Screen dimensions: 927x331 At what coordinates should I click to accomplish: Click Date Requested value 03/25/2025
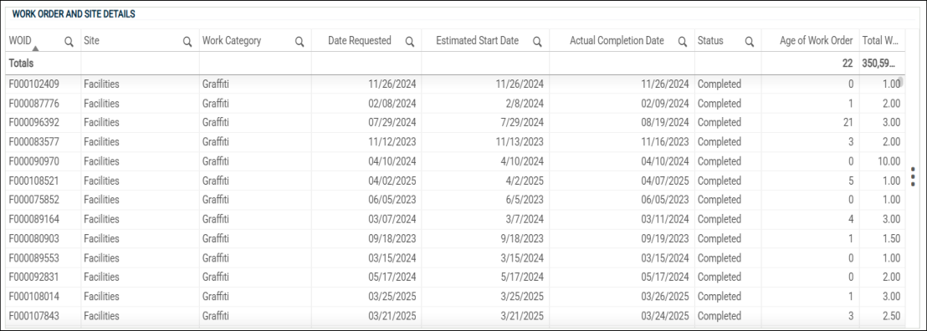(392, 297)
